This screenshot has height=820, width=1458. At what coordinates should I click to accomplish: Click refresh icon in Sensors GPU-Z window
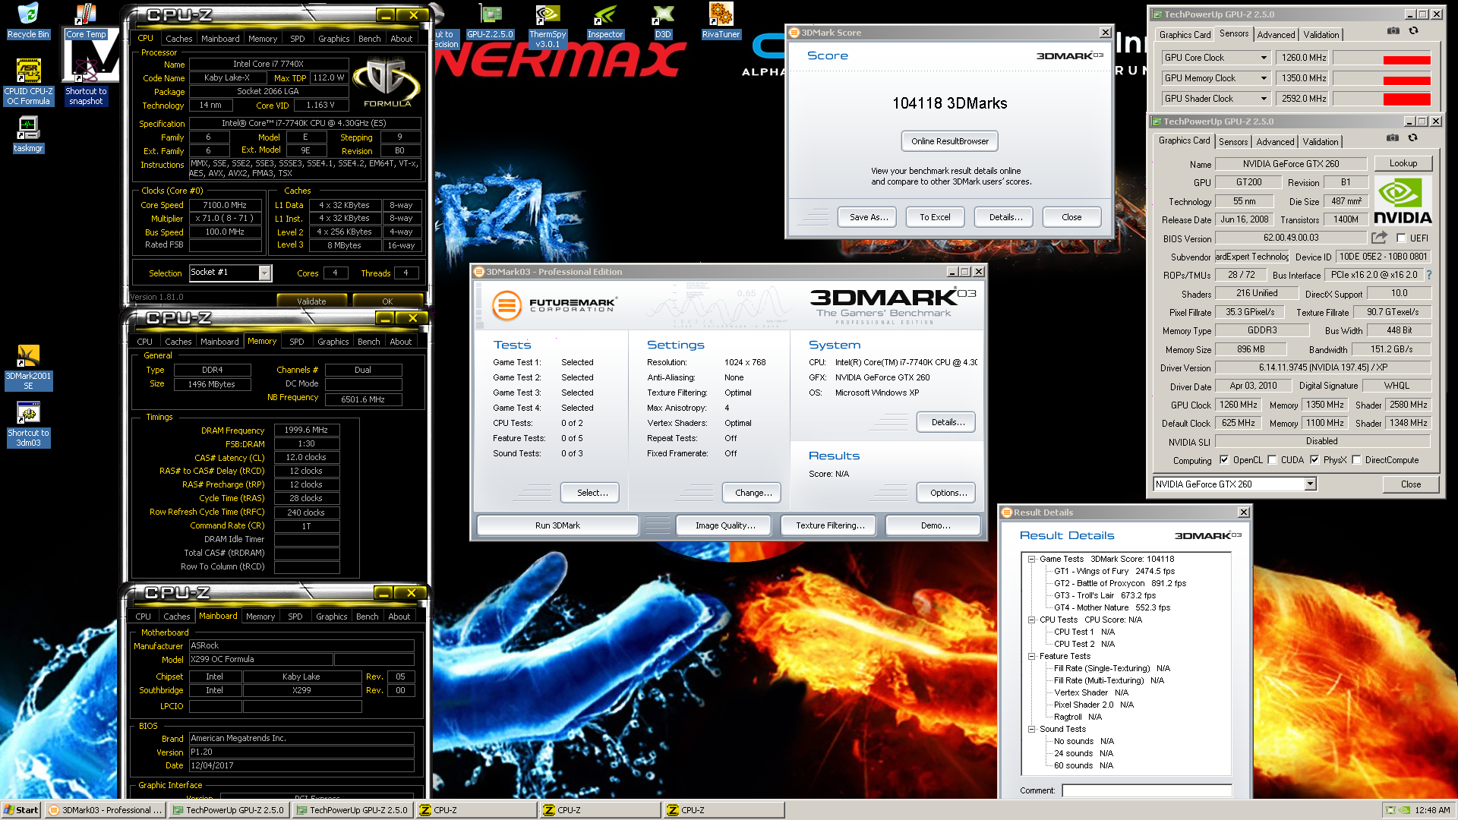coord(1414,31)
